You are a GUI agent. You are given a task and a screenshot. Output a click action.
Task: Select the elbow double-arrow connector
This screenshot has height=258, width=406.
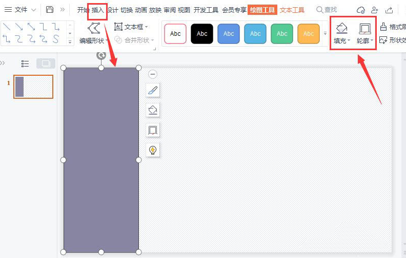click(x=7, y=39)
